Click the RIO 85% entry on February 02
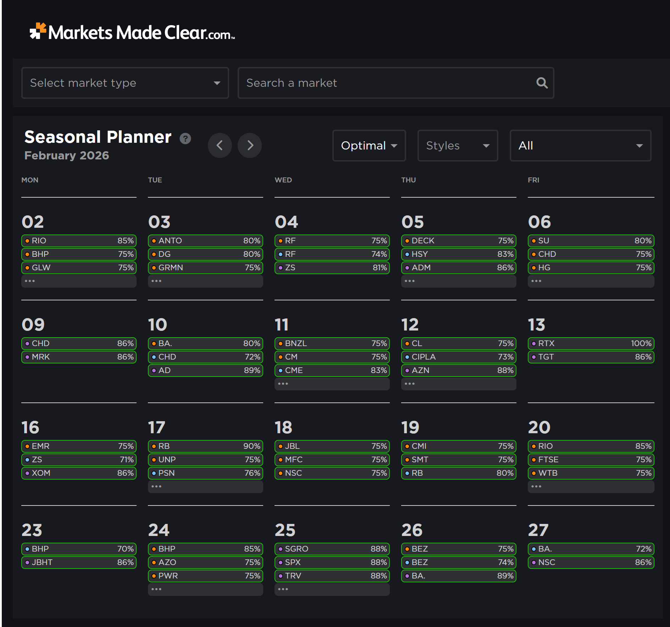Viewport: 670px width, 627px height. [79, 240]
